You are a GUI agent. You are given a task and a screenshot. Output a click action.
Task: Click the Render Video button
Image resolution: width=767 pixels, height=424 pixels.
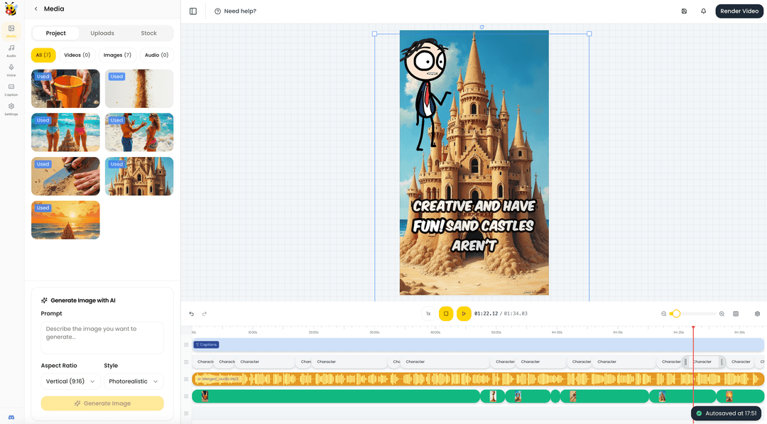point(739,11)
